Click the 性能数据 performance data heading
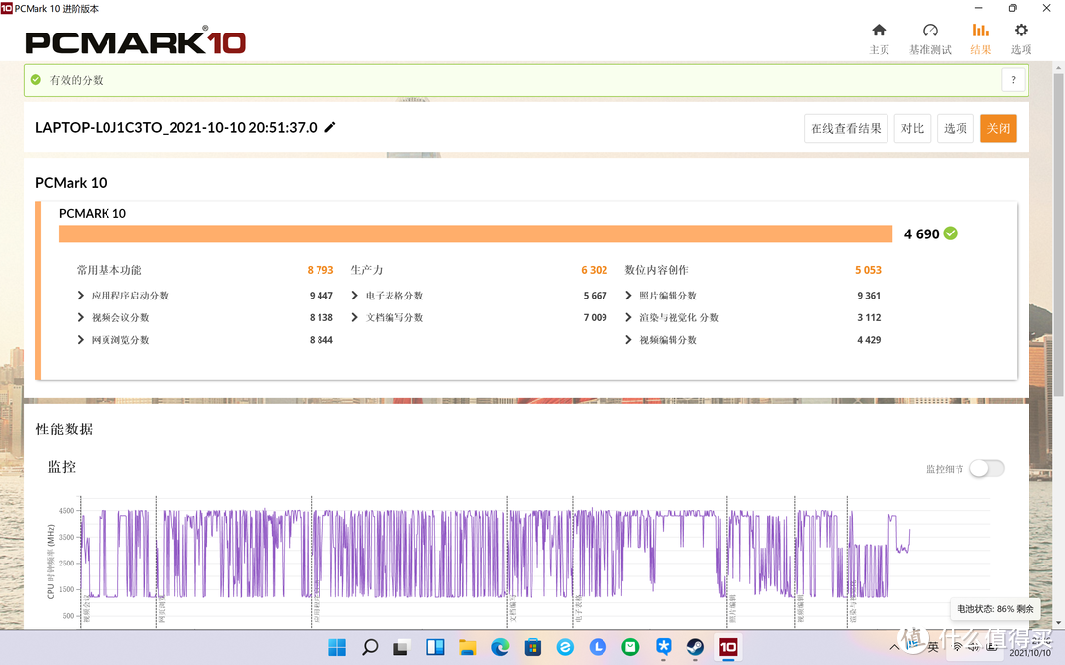This screenshot has width=1065, height=665. [64, 429]
